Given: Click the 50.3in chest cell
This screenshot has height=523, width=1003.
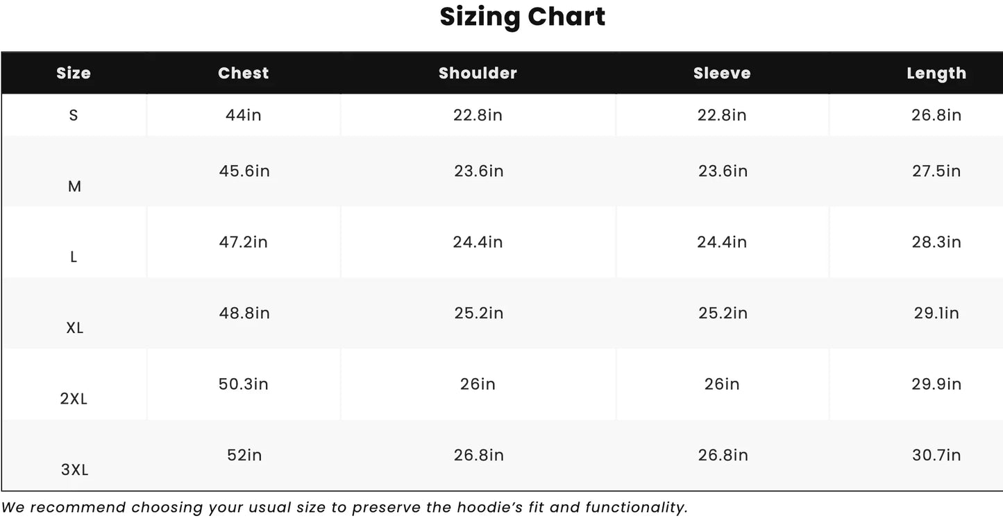Looking at the screenshot, I should pyautogui.click(x=243, y=384).
